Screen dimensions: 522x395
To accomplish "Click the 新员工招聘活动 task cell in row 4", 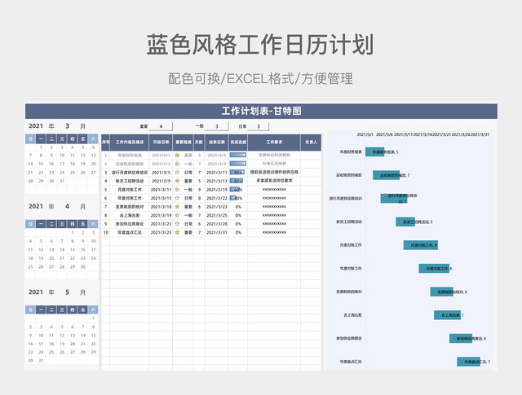I will tap(130, 181).
